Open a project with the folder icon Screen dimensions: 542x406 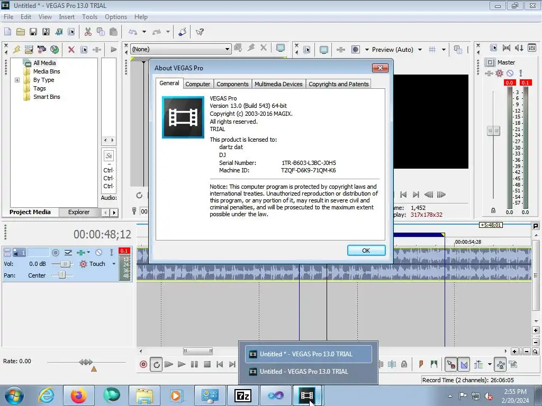tap(21, 32)
